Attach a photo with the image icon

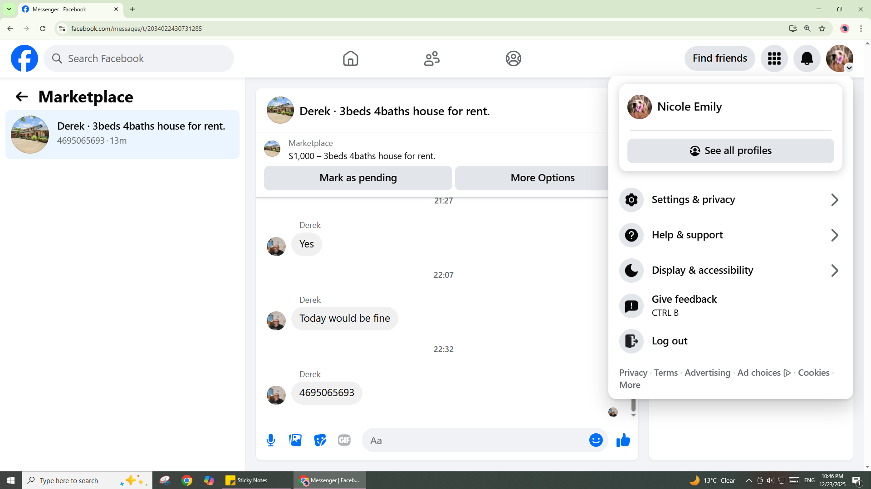(295, 440)
